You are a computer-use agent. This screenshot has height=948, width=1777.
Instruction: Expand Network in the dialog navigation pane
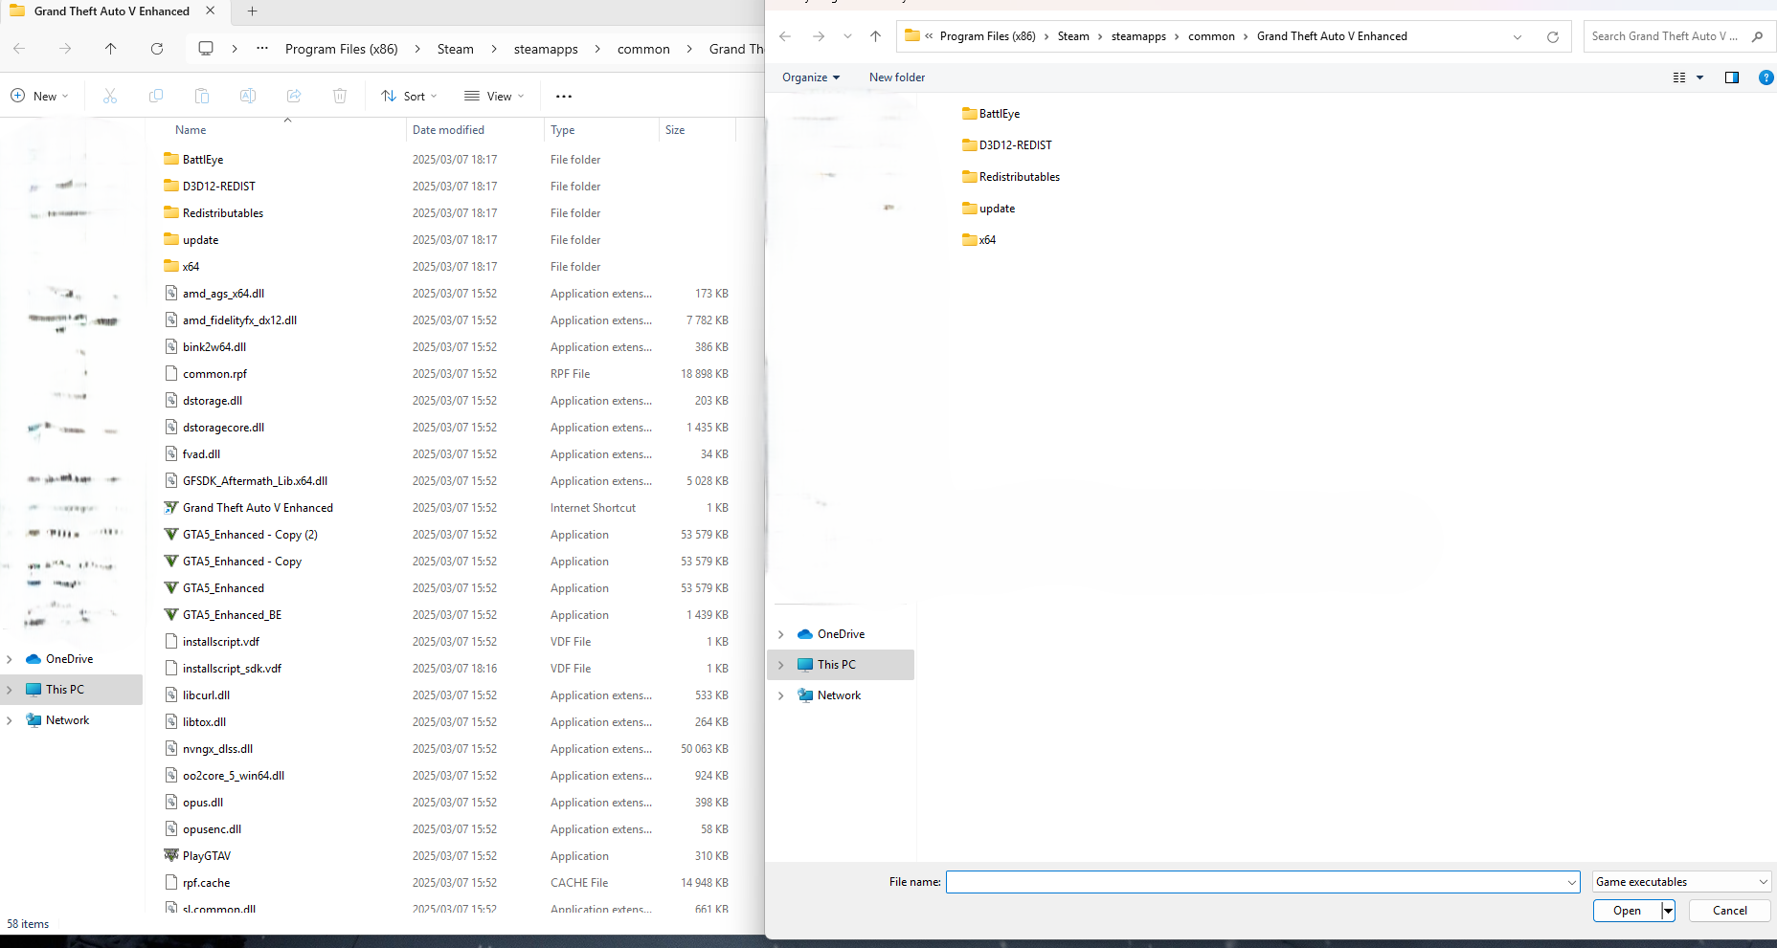point(781,695)
